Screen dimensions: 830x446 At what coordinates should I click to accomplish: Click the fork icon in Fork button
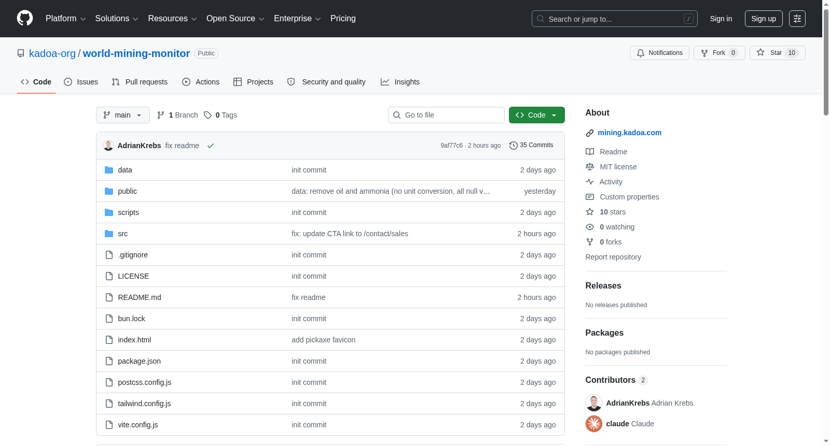[704, 53]
